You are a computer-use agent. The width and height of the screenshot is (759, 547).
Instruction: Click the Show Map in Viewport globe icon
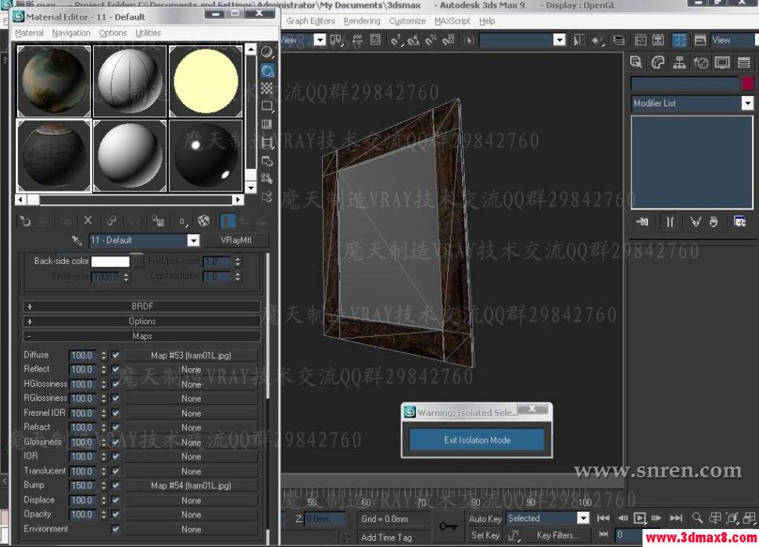coord(205,220)
